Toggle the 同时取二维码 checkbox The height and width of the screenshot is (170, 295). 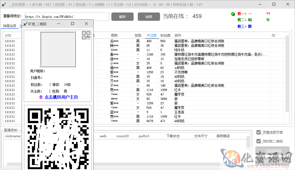tap(259, 141)
